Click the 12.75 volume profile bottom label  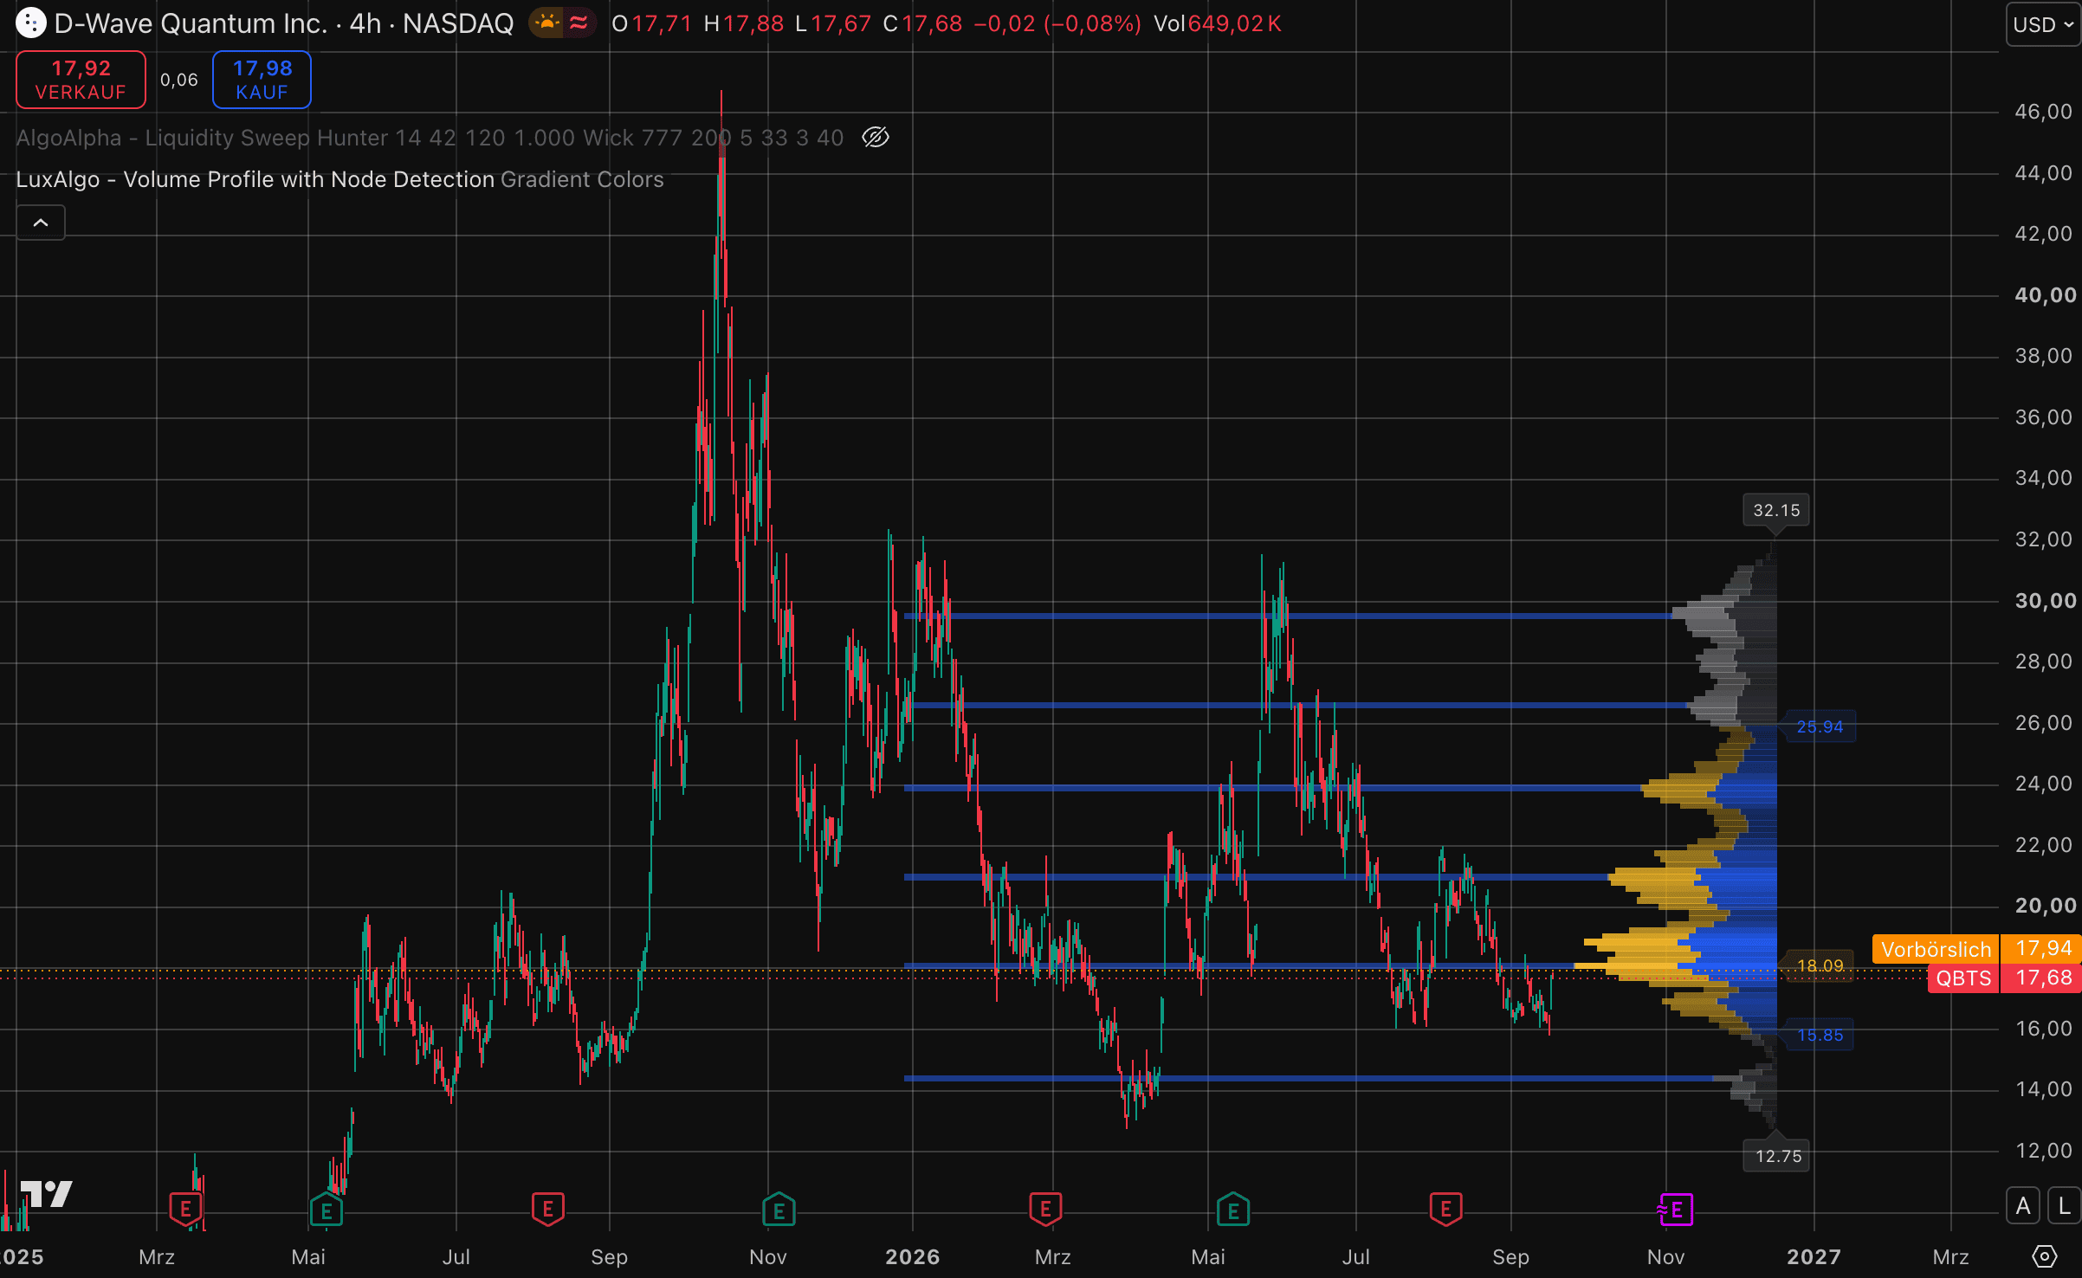click(1777, 1156)
